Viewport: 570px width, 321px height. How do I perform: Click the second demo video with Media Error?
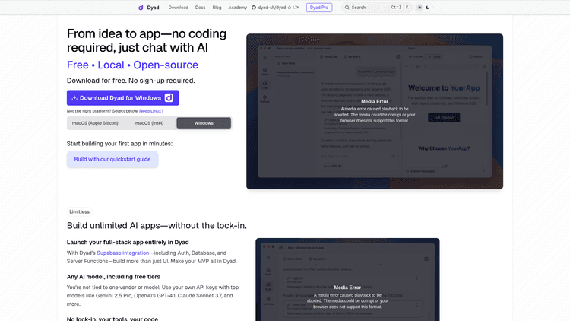tap(347, 279)
